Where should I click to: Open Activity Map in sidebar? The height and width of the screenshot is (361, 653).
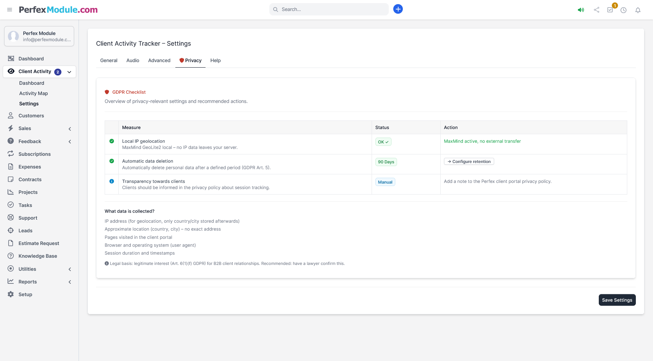[x=33, y=93]
